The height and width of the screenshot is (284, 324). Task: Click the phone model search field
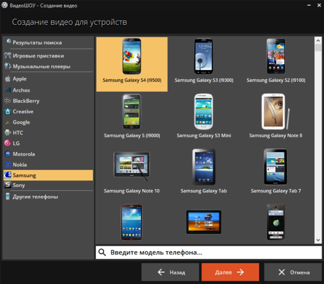coord(209,252)
